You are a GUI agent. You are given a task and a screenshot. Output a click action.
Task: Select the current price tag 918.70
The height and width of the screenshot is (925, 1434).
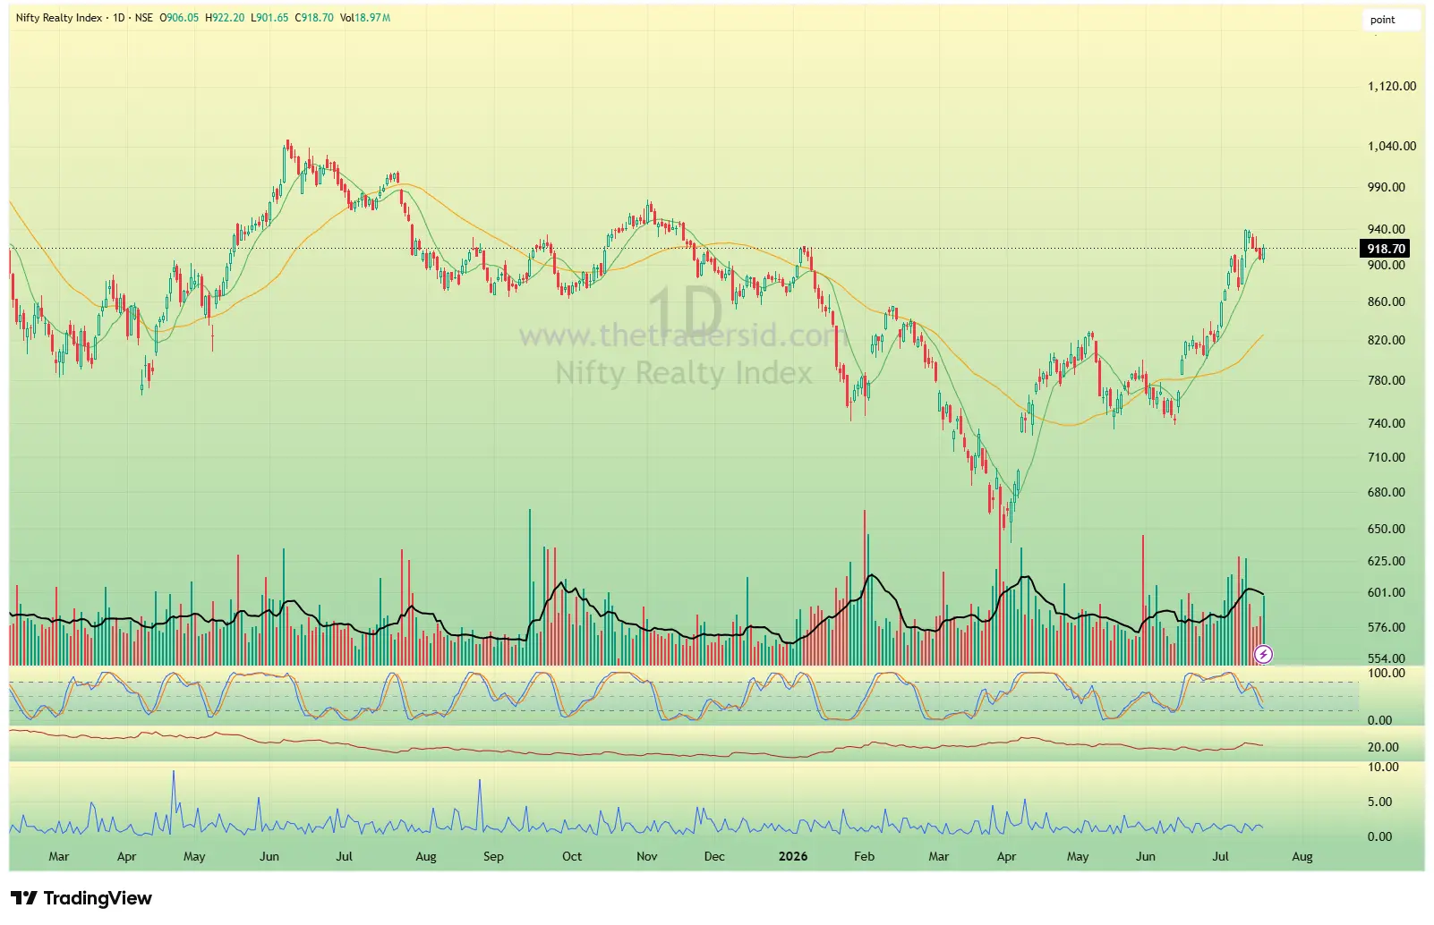(x=1386, y=249)
